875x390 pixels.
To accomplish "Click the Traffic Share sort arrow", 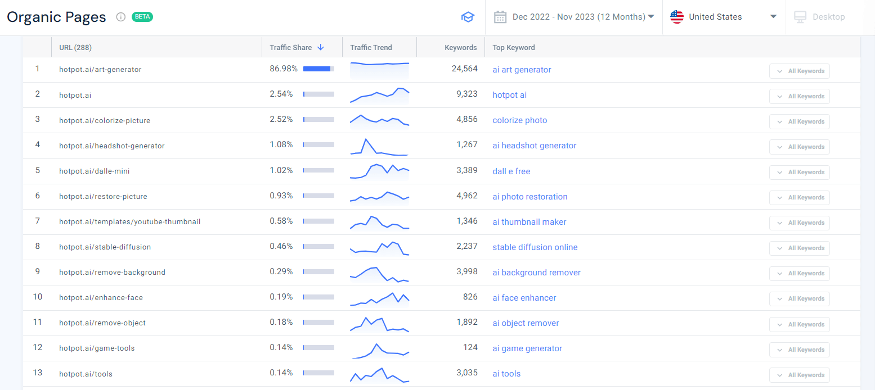I will coord(321,47).
